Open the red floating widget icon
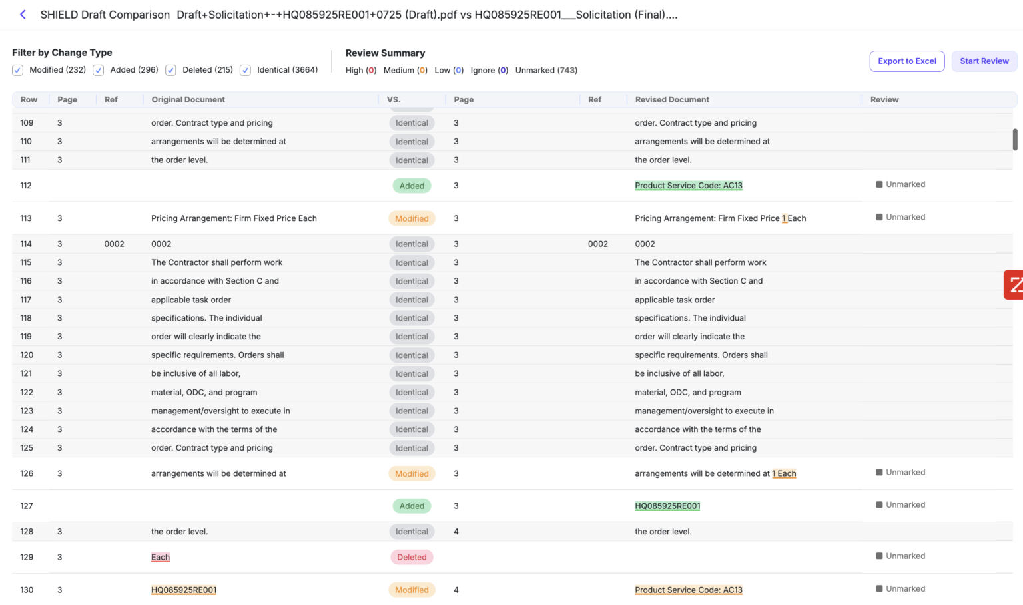 click(x=1014, y=285)
